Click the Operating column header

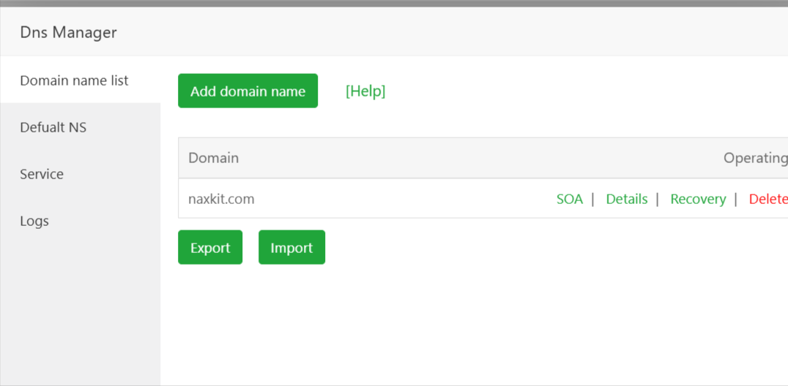point(754,158)
